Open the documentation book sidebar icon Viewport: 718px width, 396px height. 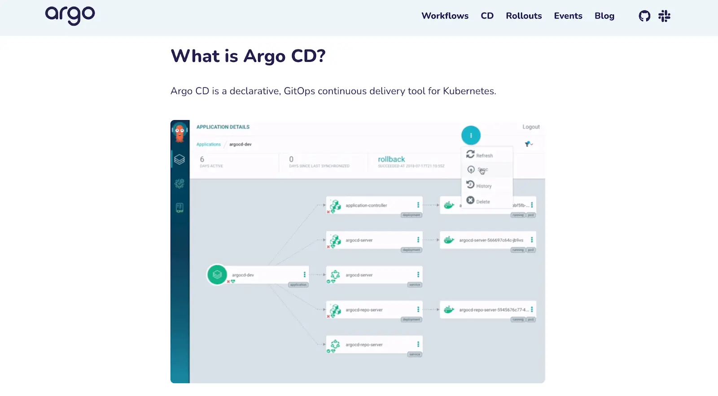(x=179, y=207)
